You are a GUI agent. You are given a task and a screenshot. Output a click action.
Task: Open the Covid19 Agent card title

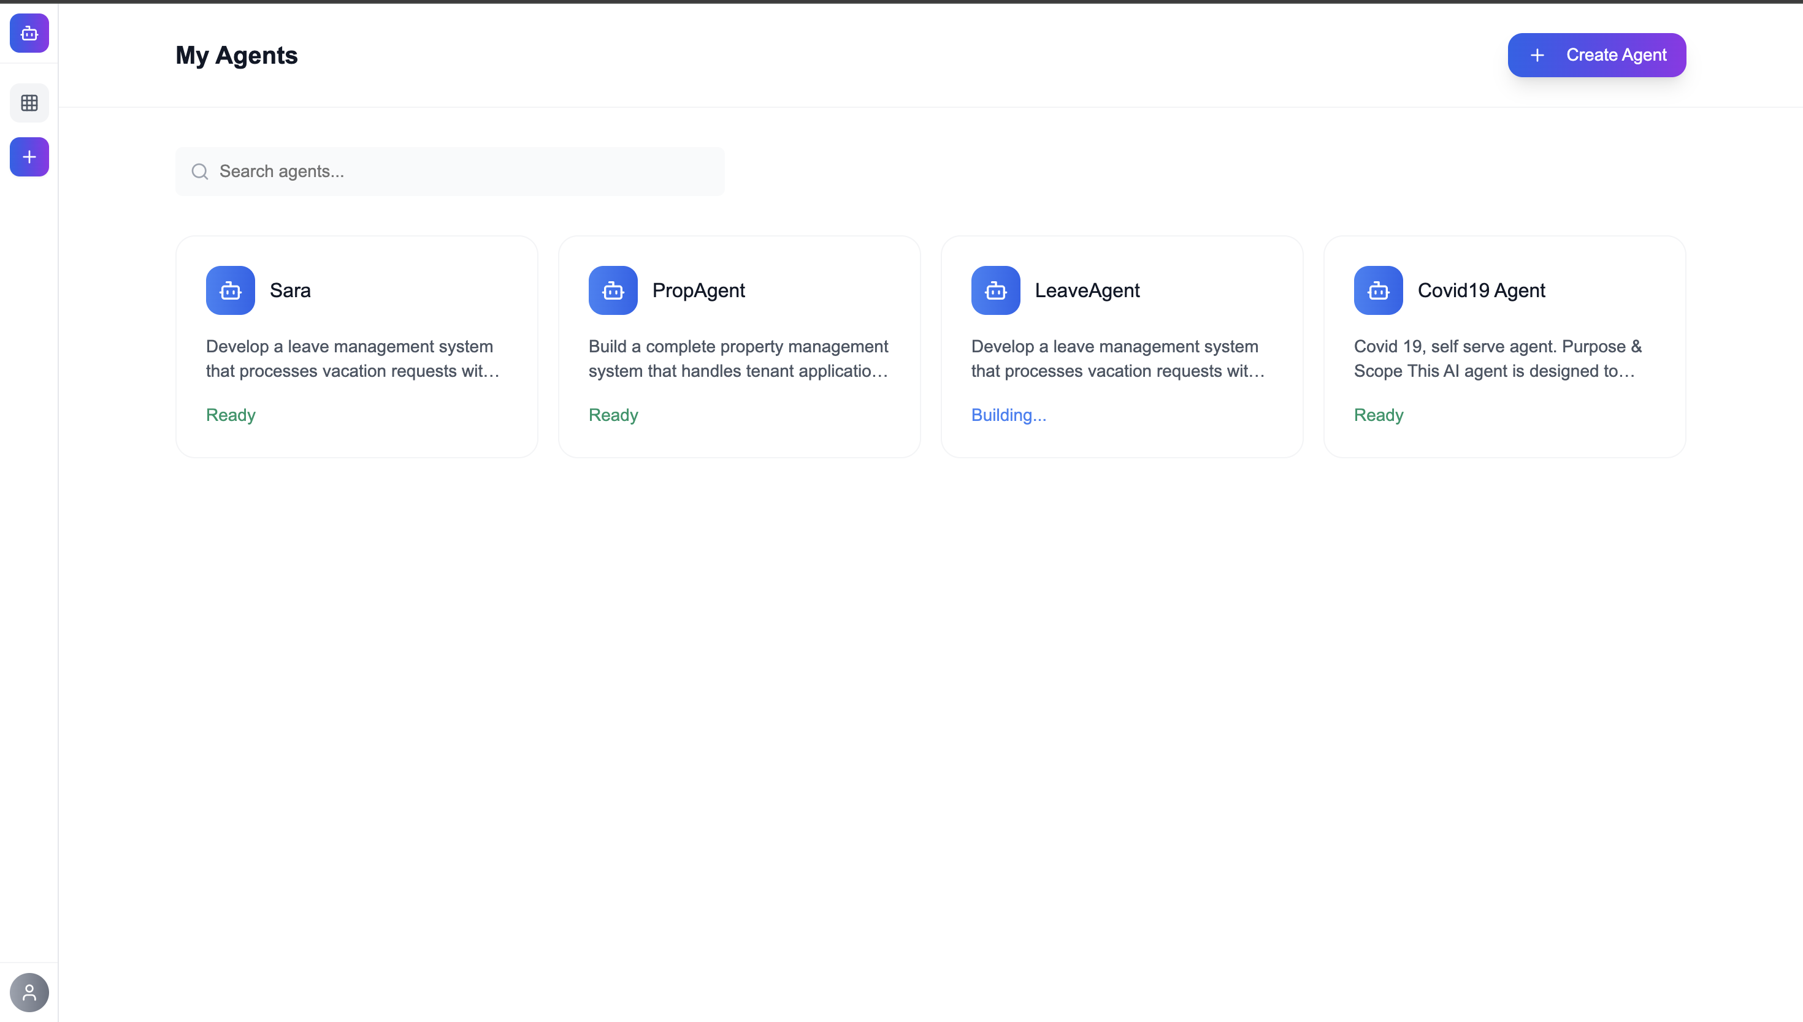coord(1480,290)
